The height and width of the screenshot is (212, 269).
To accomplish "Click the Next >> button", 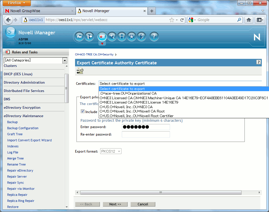I will [115, 204].
